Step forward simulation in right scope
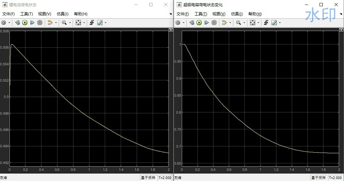344x181 pixels. (207, 23)
